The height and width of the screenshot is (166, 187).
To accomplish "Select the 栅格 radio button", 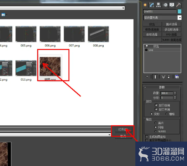I will (167, 114).
